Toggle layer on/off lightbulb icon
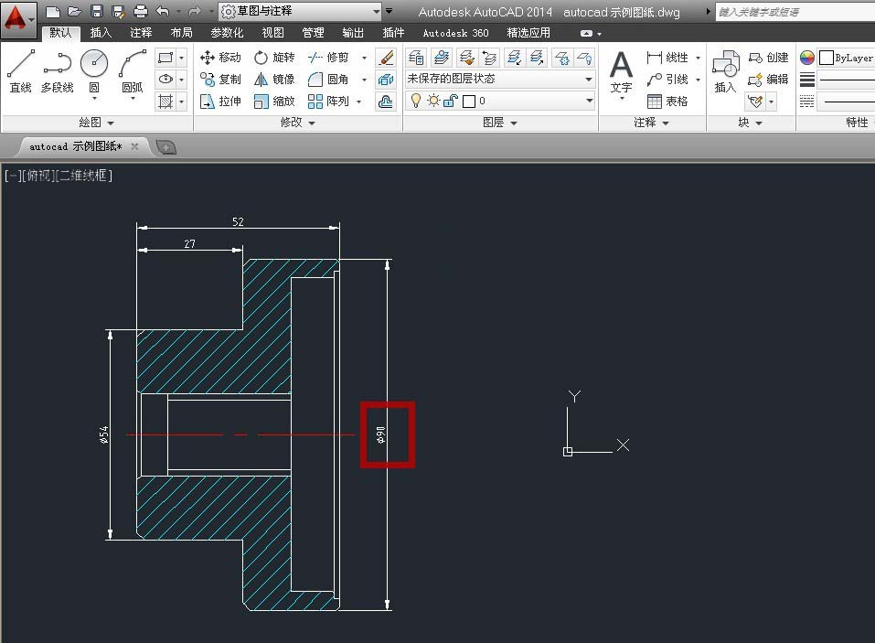Viewport: 875px width, 643px height. 416,101
